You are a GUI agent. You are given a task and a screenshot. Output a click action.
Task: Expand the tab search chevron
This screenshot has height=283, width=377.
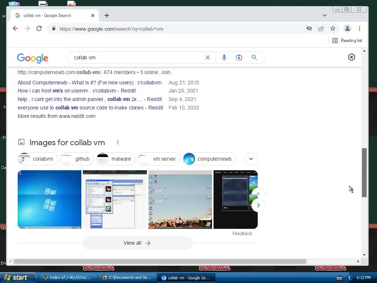(325, 15)
